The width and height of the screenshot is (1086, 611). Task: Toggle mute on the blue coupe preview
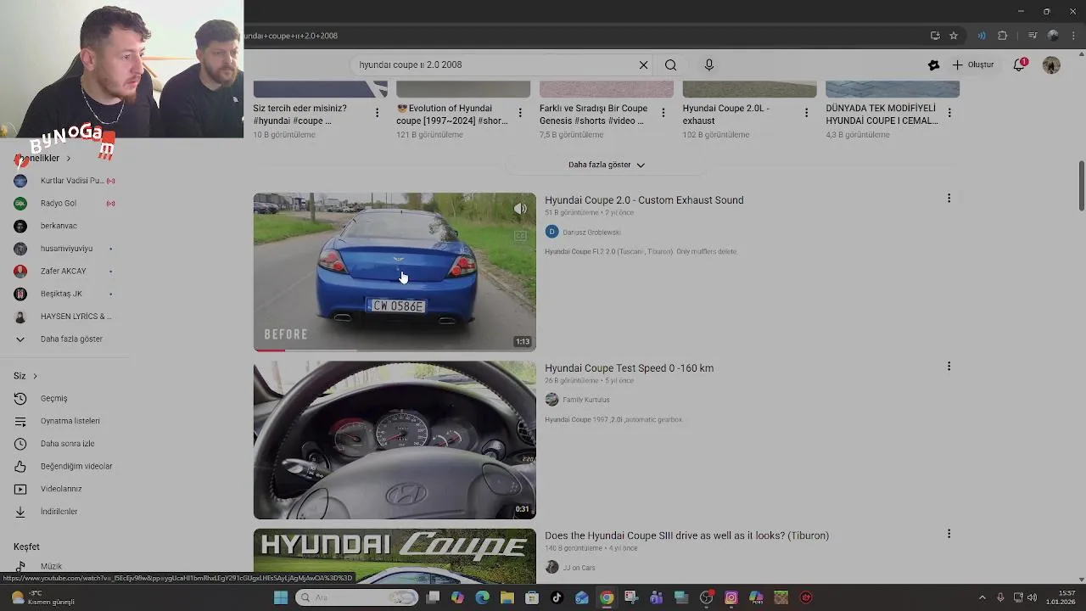tap(520, 209)
